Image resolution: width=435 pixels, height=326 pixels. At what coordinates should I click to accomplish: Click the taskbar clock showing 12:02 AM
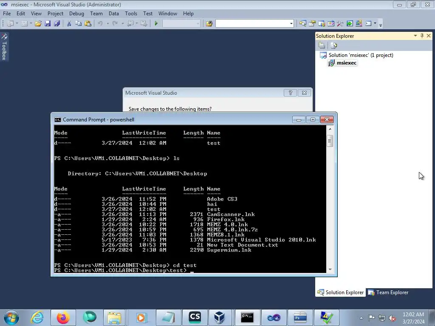(413, 318)
